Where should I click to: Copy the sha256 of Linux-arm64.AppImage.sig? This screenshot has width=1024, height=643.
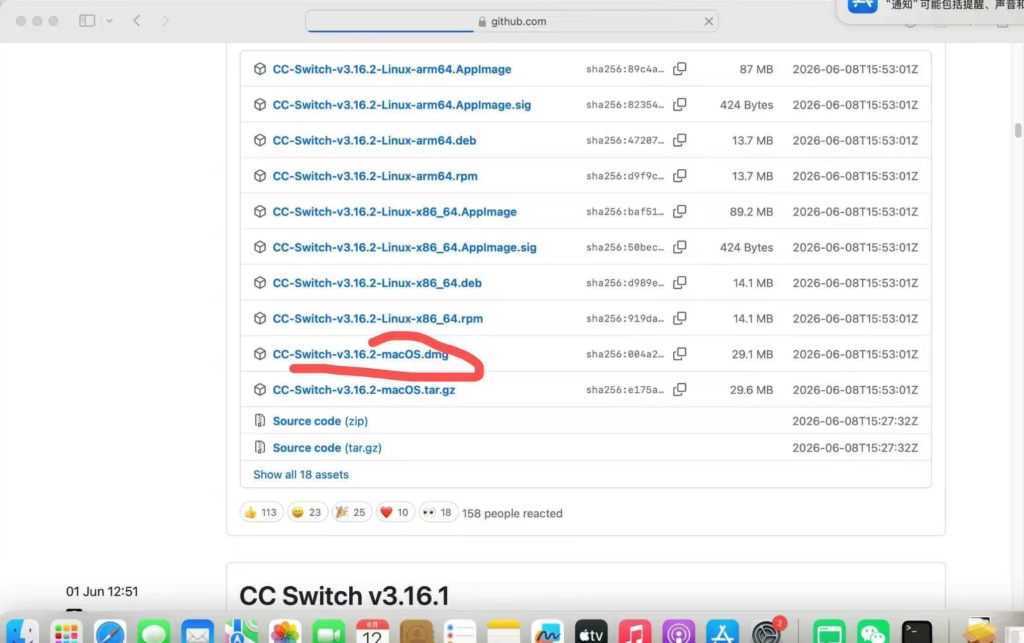click(x=680, y=104)
